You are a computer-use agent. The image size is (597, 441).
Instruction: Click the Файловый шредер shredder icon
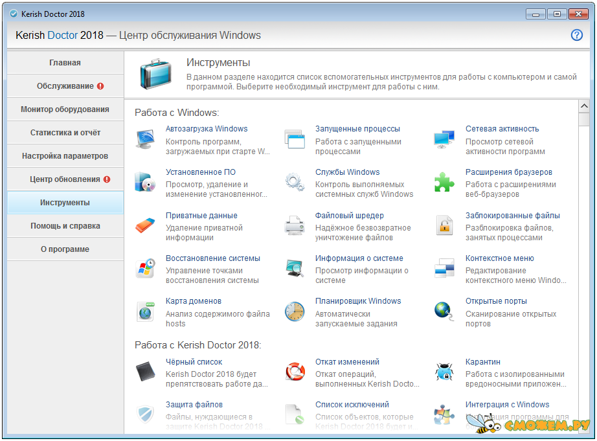click(295, 225)
